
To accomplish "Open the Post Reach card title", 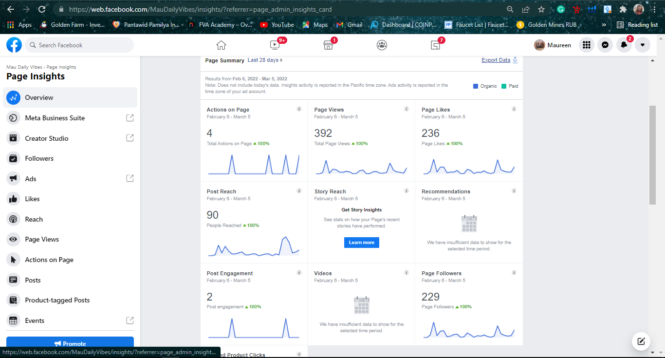I will click(222, 191).
